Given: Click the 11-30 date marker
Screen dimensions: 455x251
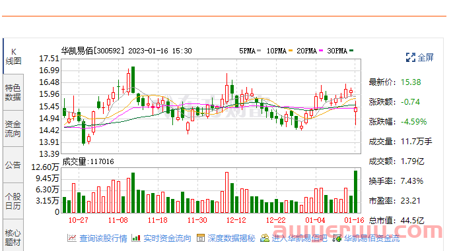Looking at the screenshot, I should tap(197, 220).
